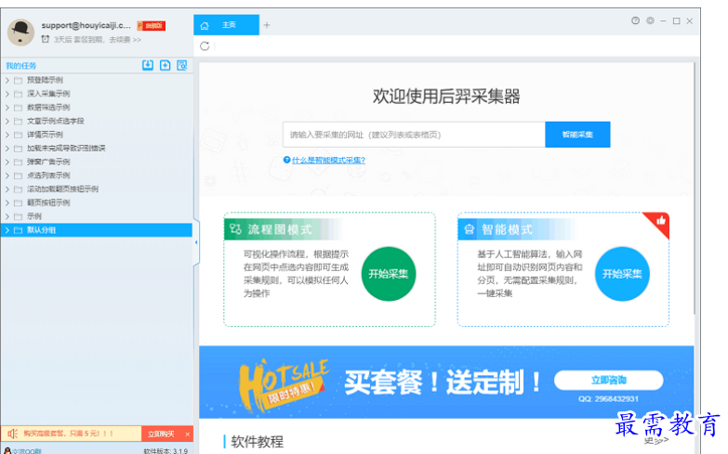728x454 pixels.
Task: Click the HOT SALE 买套餐送定制 banner
Action: click(x=446, y=383)
